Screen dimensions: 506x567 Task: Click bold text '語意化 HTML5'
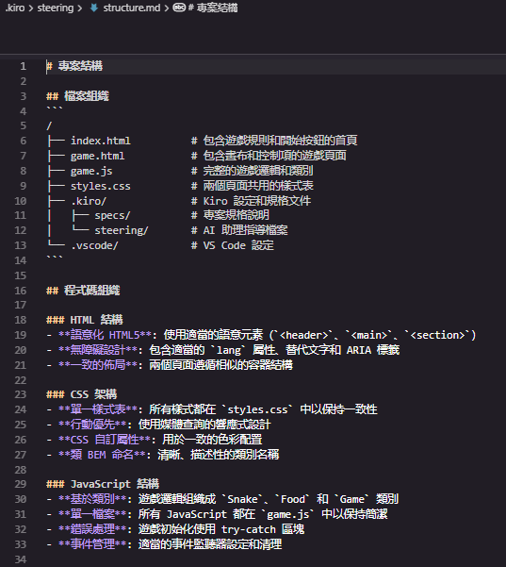pos(105,335)
